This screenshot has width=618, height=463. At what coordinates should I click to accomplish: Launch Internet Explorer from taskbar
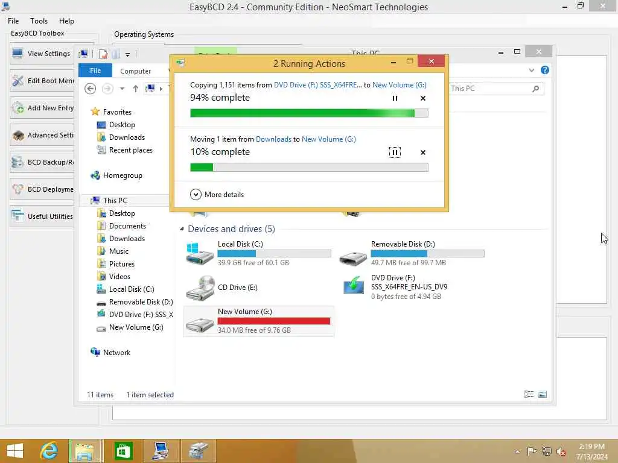click(x=49, y=451)
